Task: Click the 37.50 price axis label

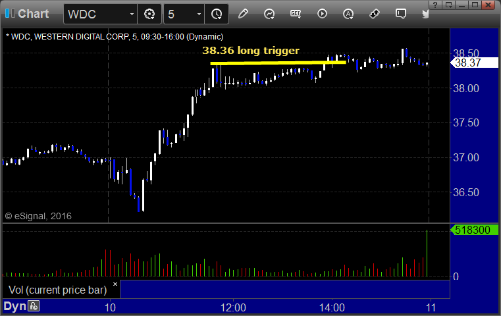Action: [x=466, y=122]
